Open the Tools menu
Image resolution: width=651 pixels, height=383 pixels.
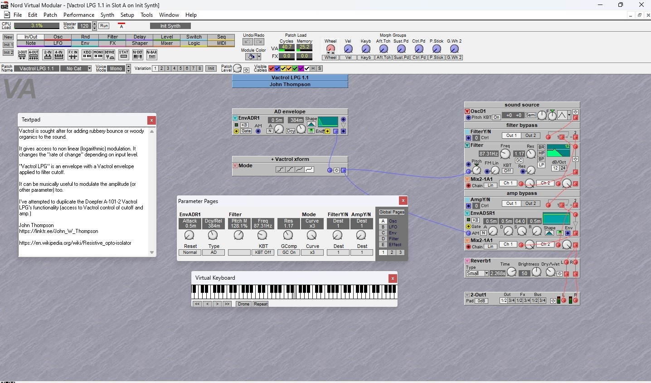tap(146, 15)
